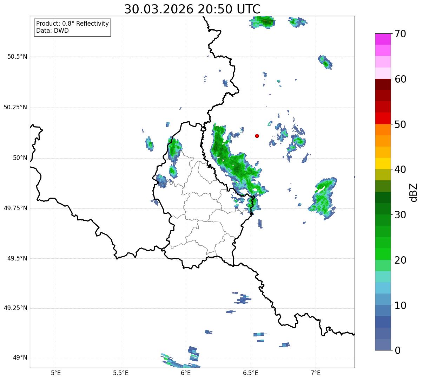Click the red station marker dot

(257, 136)
